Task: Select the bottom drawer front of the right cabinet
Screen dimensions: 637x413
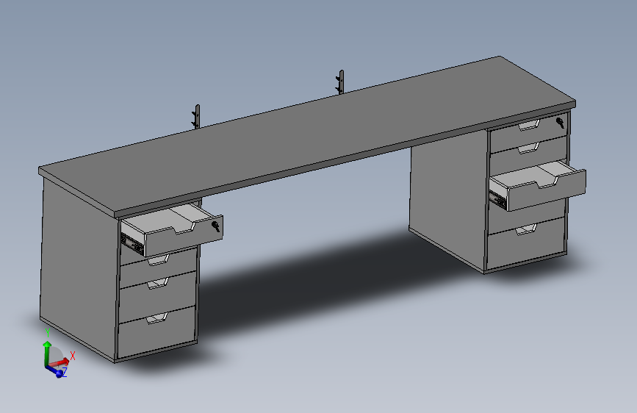Action: (527, 243)
